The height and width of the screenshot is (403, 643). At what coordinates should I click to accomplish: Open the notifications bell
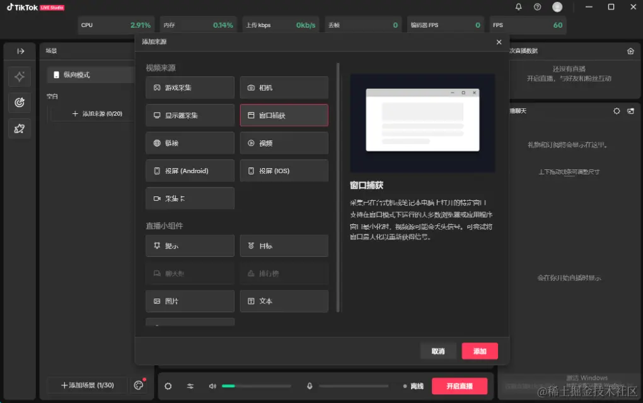pos(518,7)
